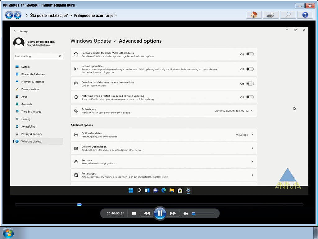The width and height of the screenshot is (318, 239).
Task: Pause the video playback
Action: point(160,213)
